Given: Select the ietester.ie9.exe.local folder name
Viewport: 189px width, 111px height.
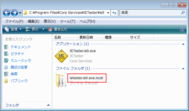Looking at the screenshot, I should tap(86, 78).
